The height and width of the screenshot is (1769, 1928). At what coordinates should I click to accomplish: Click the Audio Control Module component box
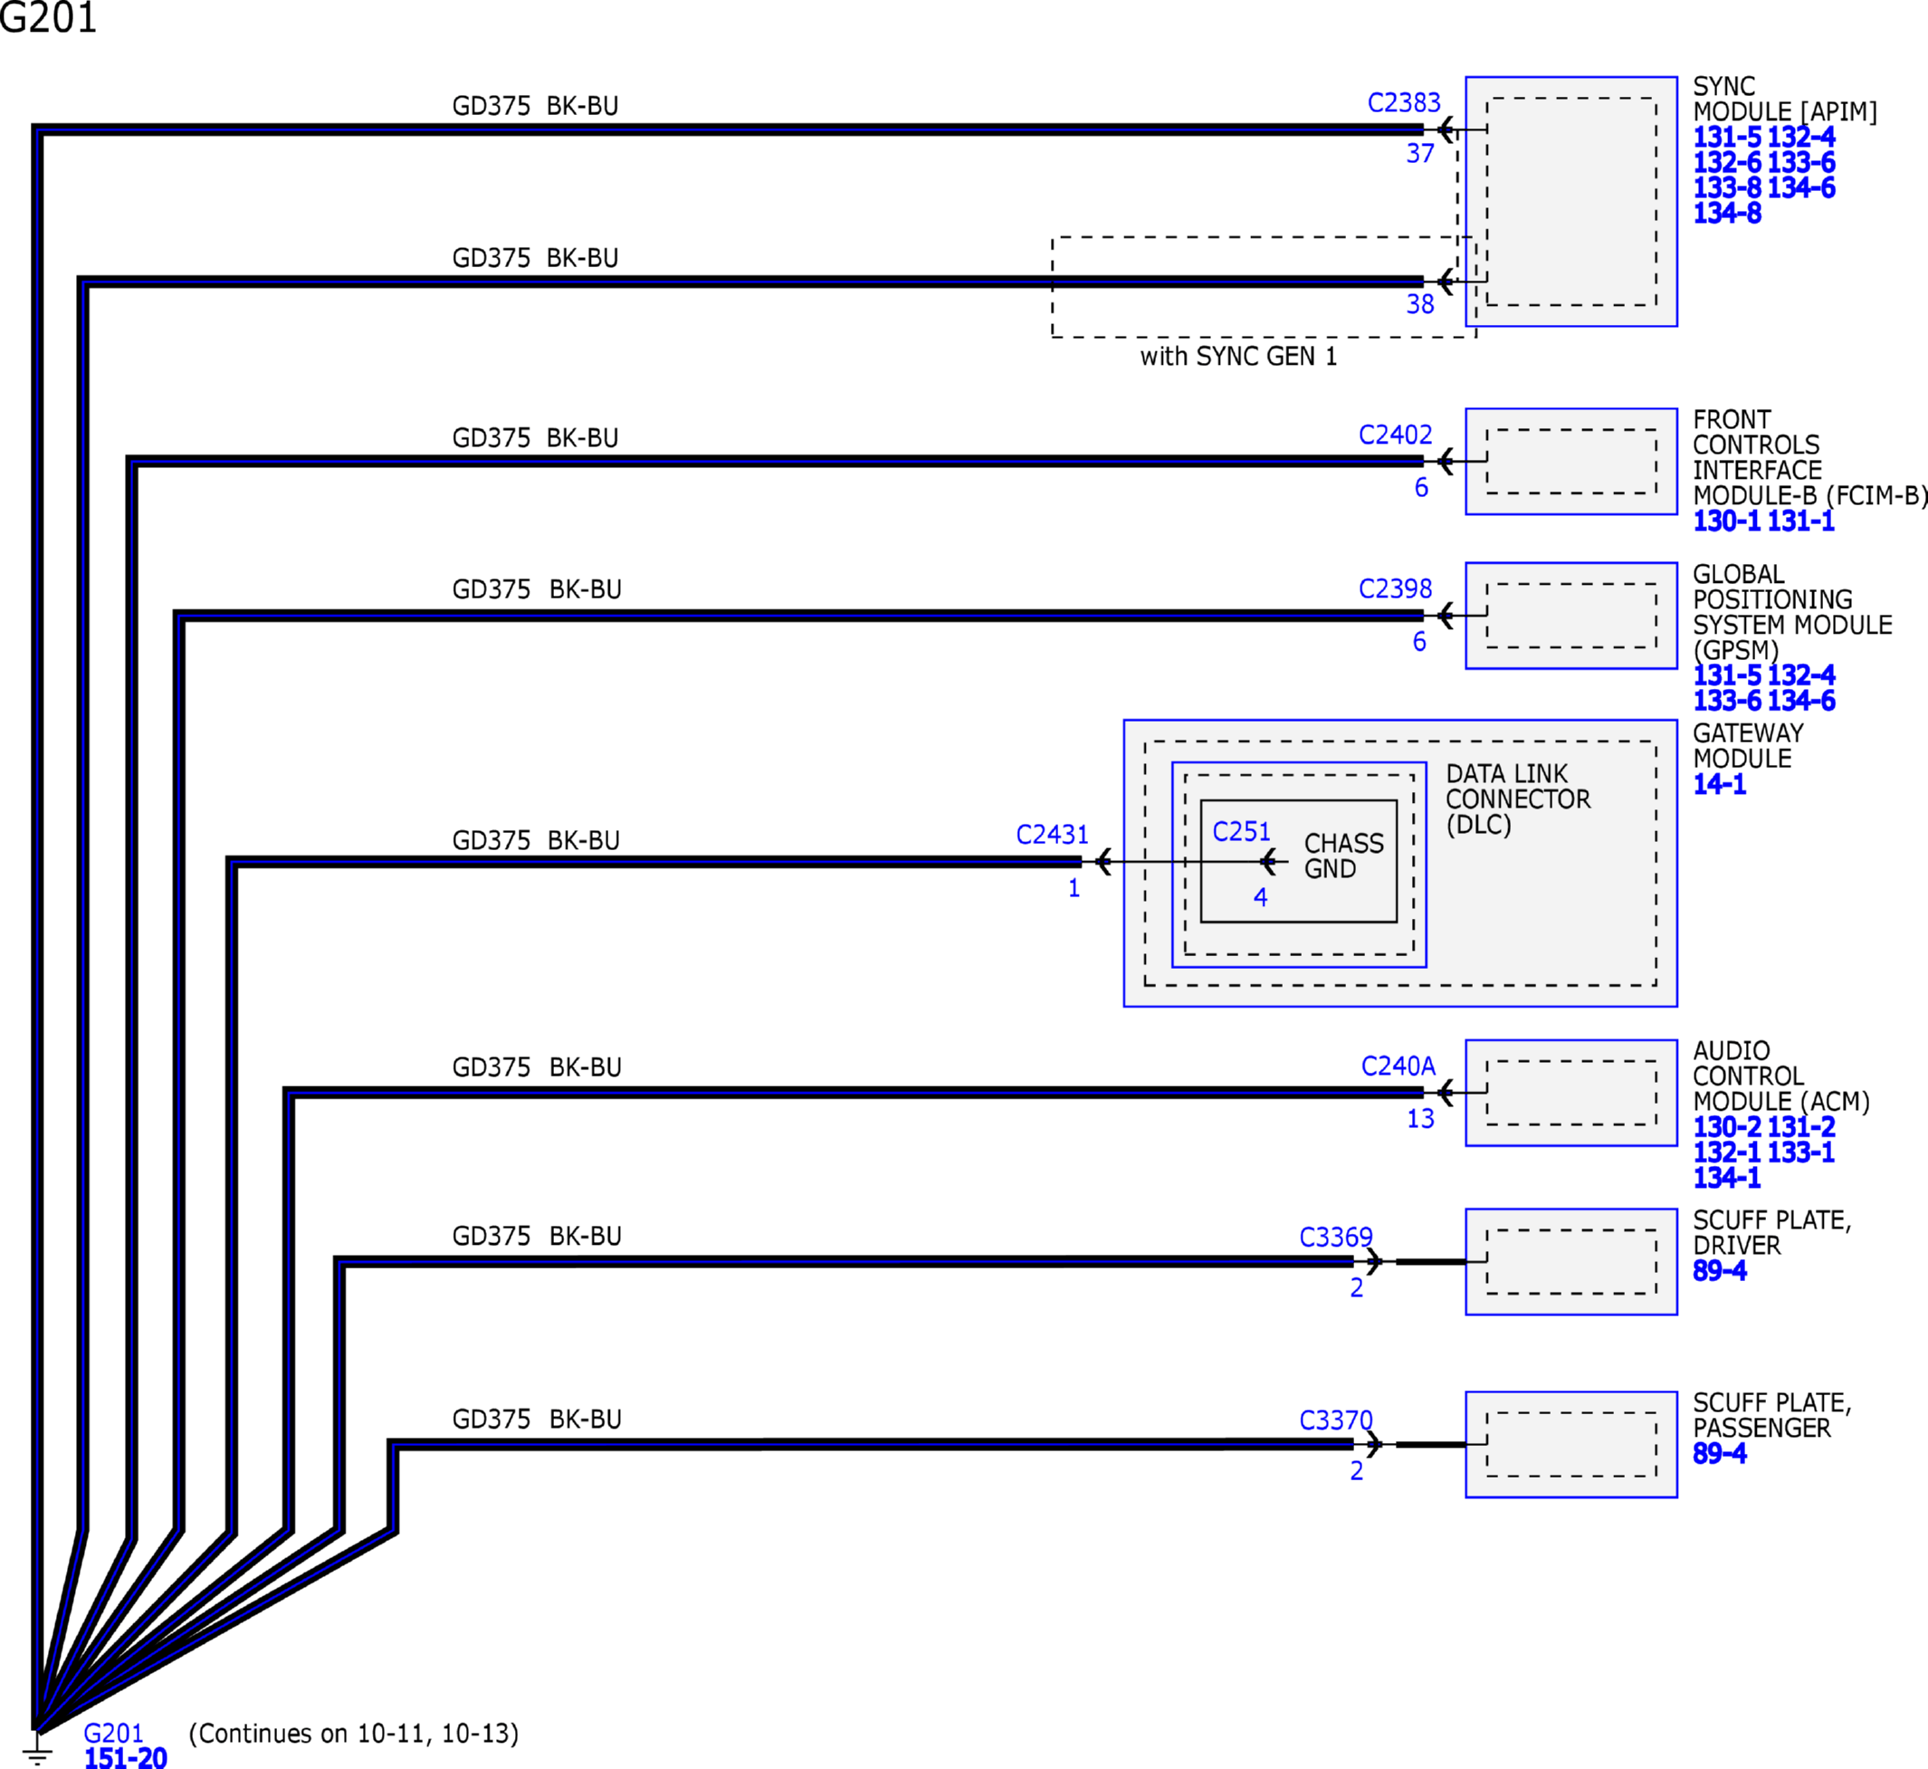[1571, 1094]
